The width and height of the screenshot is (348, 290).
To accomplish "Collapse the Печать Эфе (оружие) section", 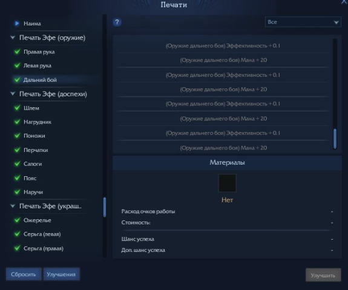I will coord(13,38).
